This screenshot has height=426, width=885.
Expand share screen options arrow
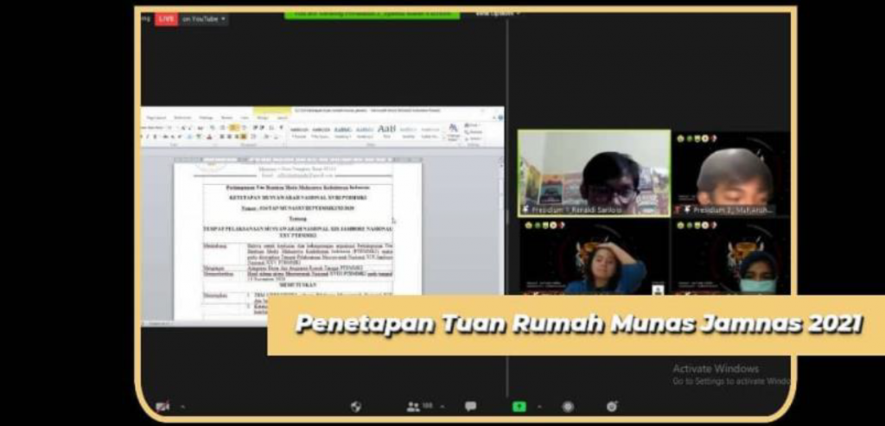click(539, 406)
